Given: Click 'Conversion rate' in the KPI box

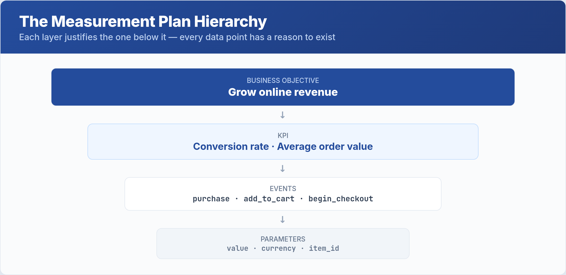Looking at the screenshot, I should 231,147.
